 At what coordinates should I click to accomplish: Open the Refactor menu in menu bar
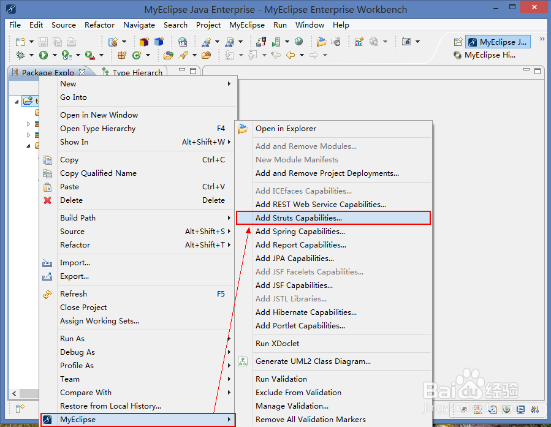point(99,25)
